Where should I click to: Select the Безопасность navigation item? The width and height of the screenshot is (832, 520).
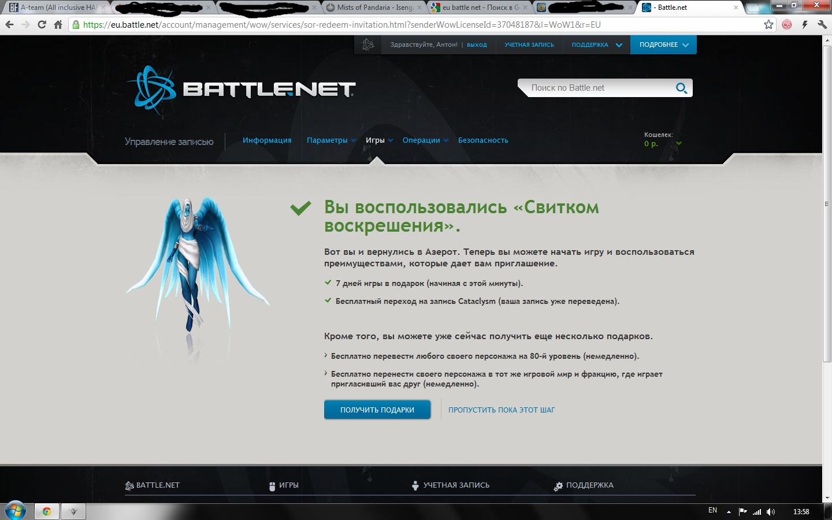coord(483,140)
